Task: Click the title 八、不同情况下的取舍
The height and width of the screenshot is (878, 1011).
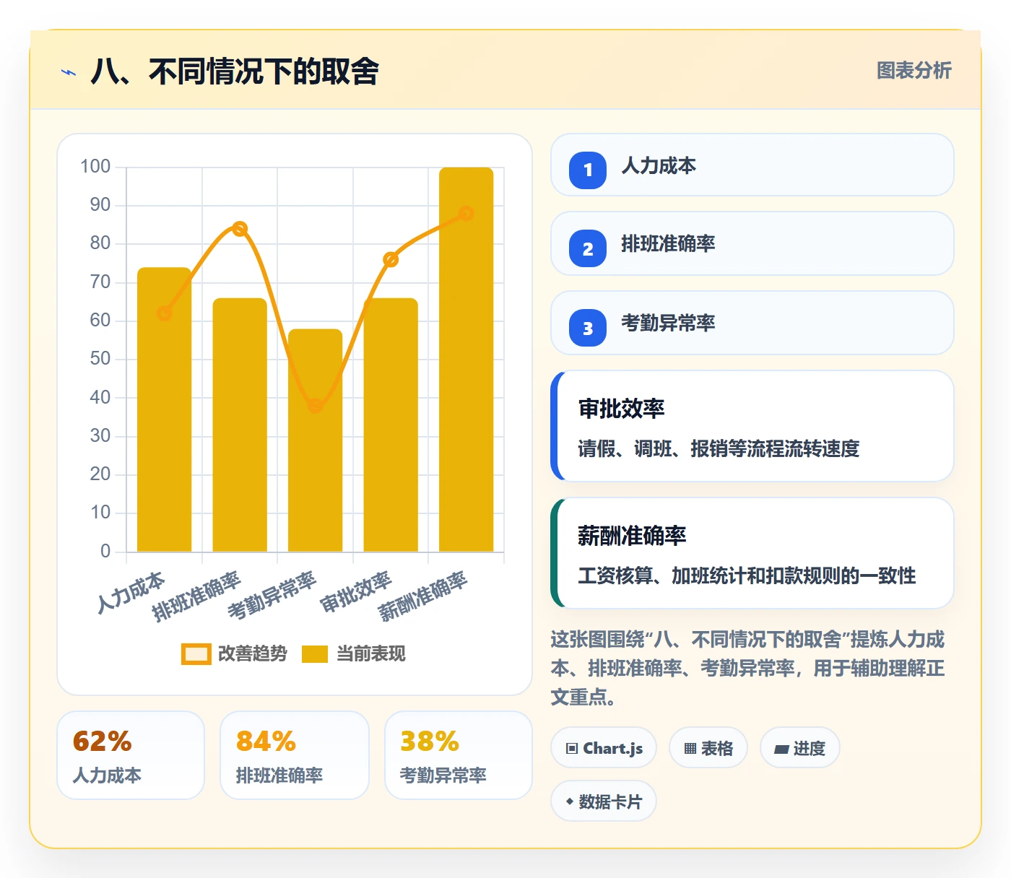Action: pyautogui.click(x=235, y=71)
